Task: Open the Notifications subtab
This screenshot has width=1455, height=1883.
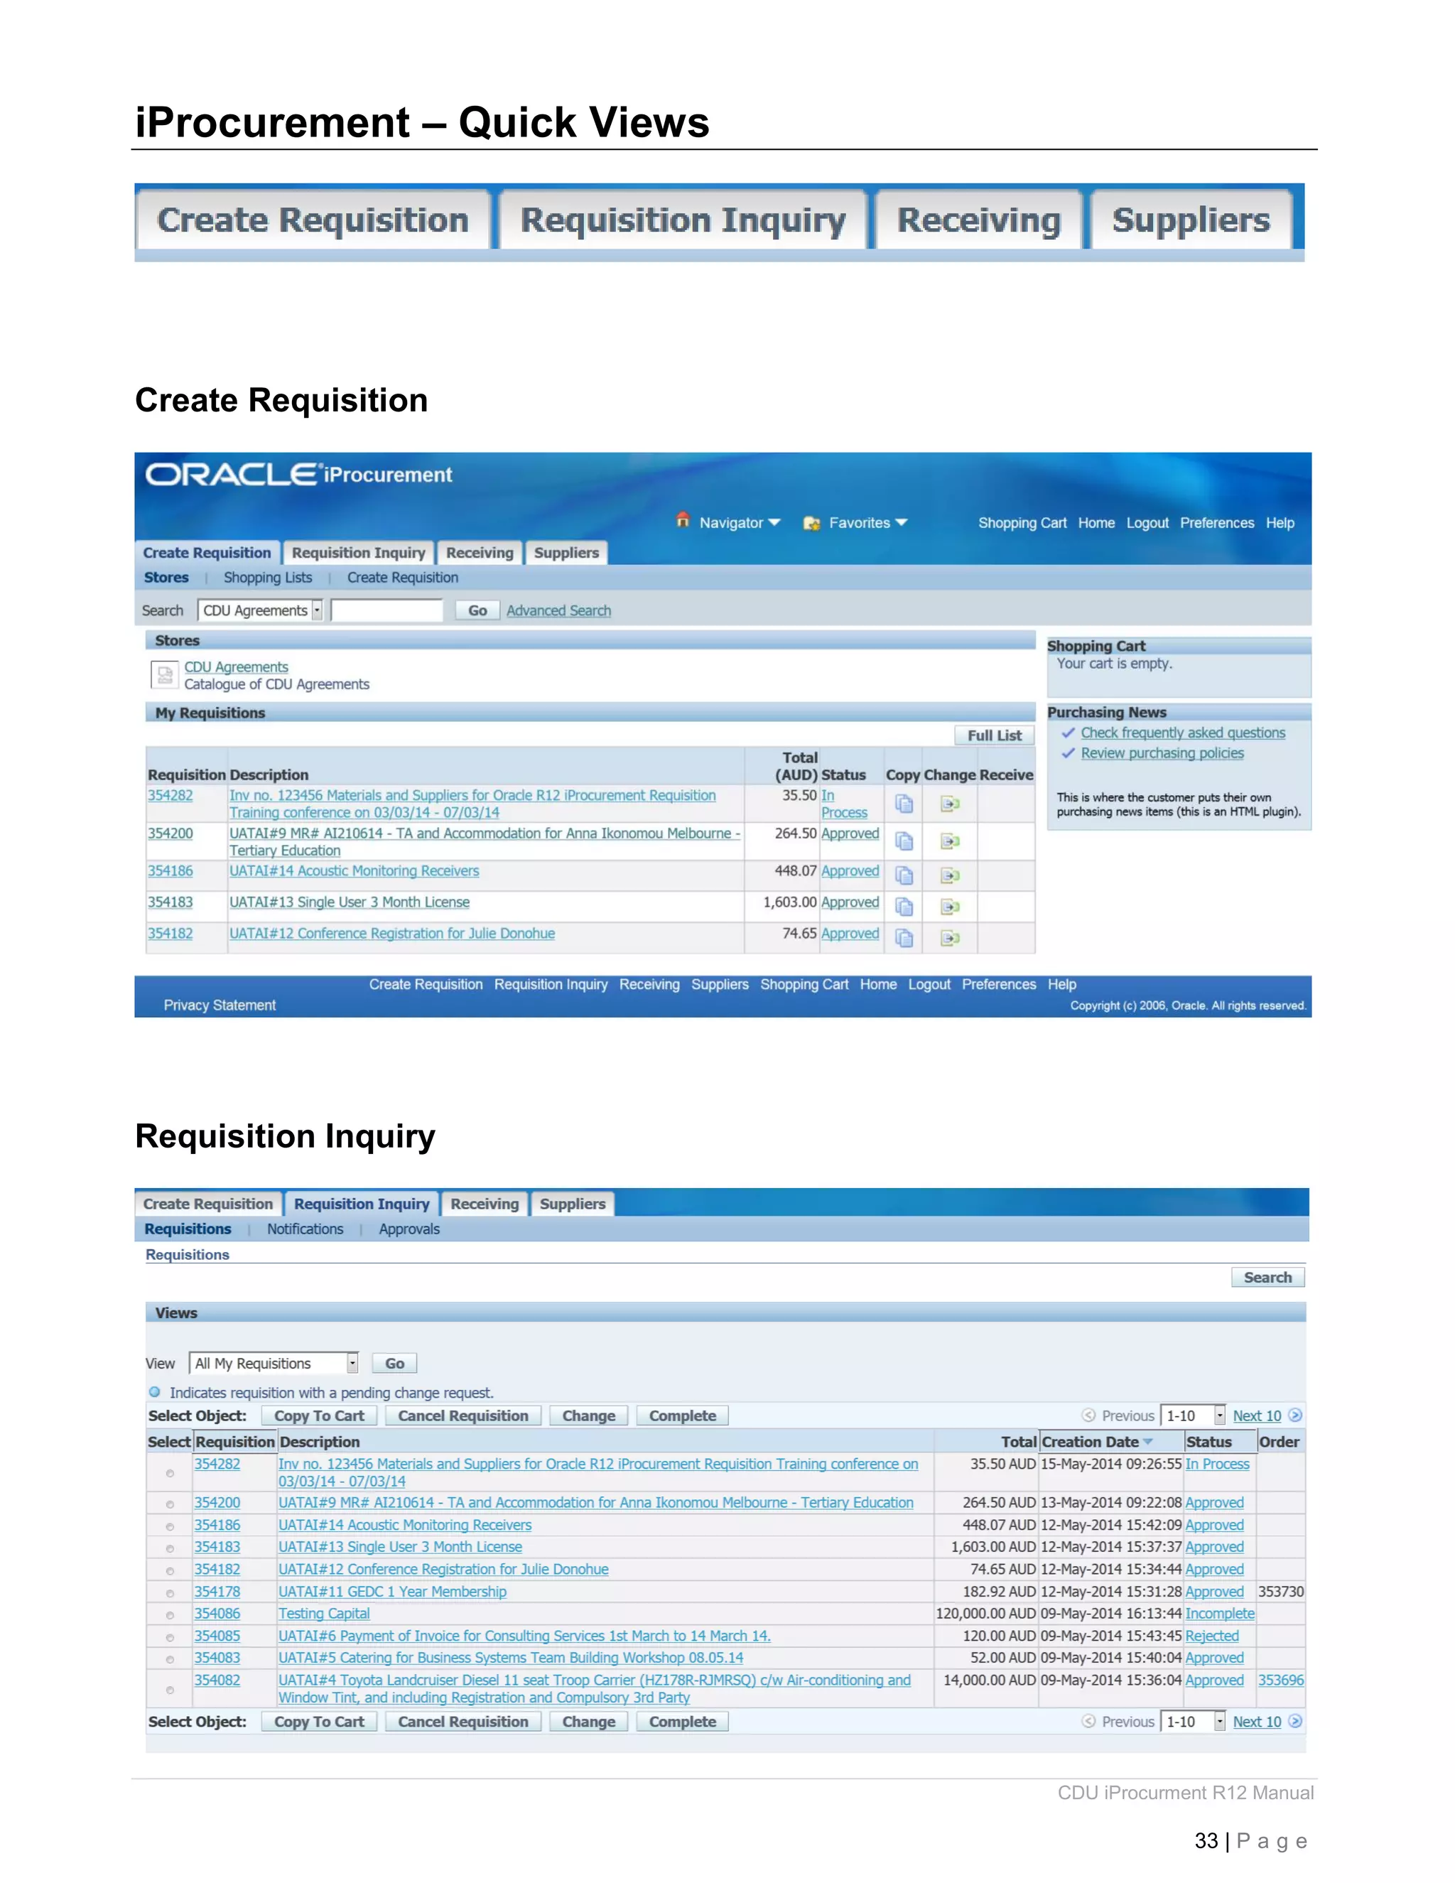Action: pos(305,1229)
